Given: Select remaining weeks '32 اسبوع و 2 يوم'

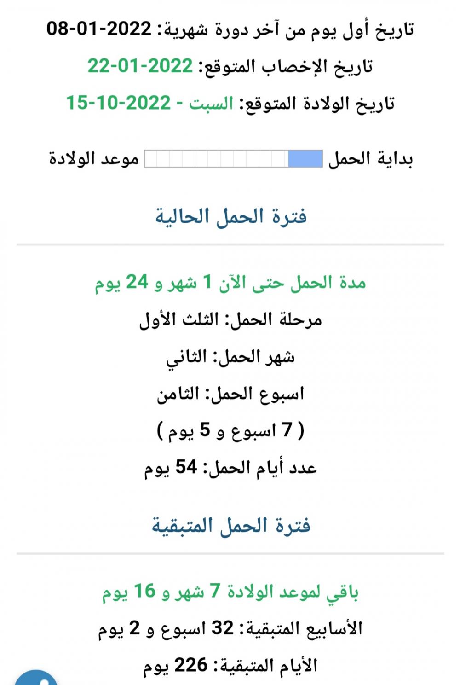Looking at the screenshot, I should [x=166, y=629].
